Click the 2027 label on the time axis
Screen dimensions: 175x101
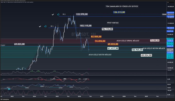(102, 96)
